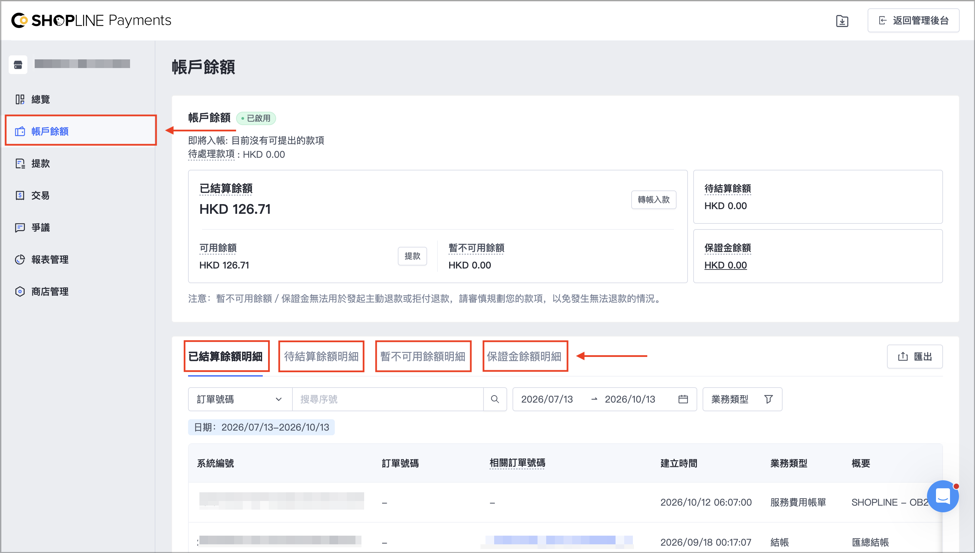Screen dimensions: 975x553
Task: Click 概要 column header
Action: (861, 463)
